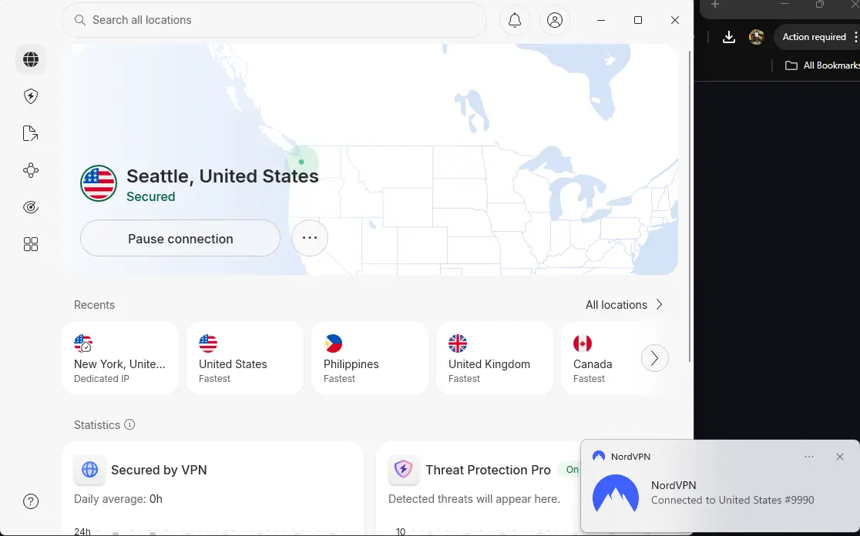Click Threat Protection Pro On badge
Image resolution: width=860 pixels, height=536 pixels.
(x=570, y=470)
